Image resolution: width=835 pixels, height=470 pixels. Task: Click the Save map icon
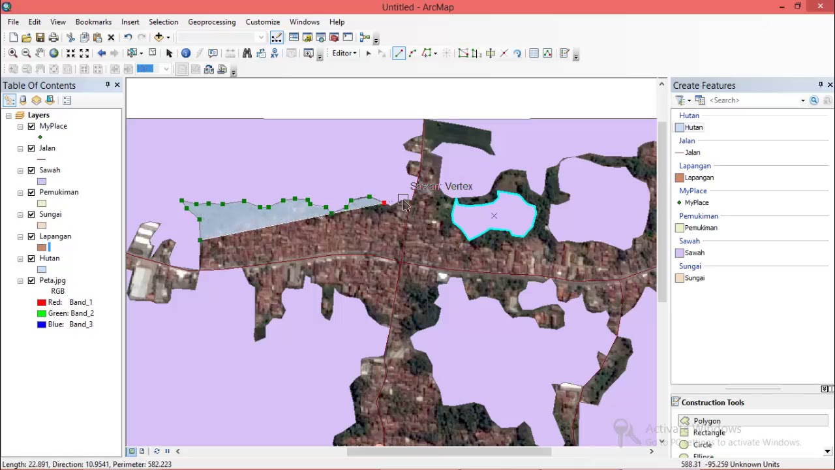[40, 37]
